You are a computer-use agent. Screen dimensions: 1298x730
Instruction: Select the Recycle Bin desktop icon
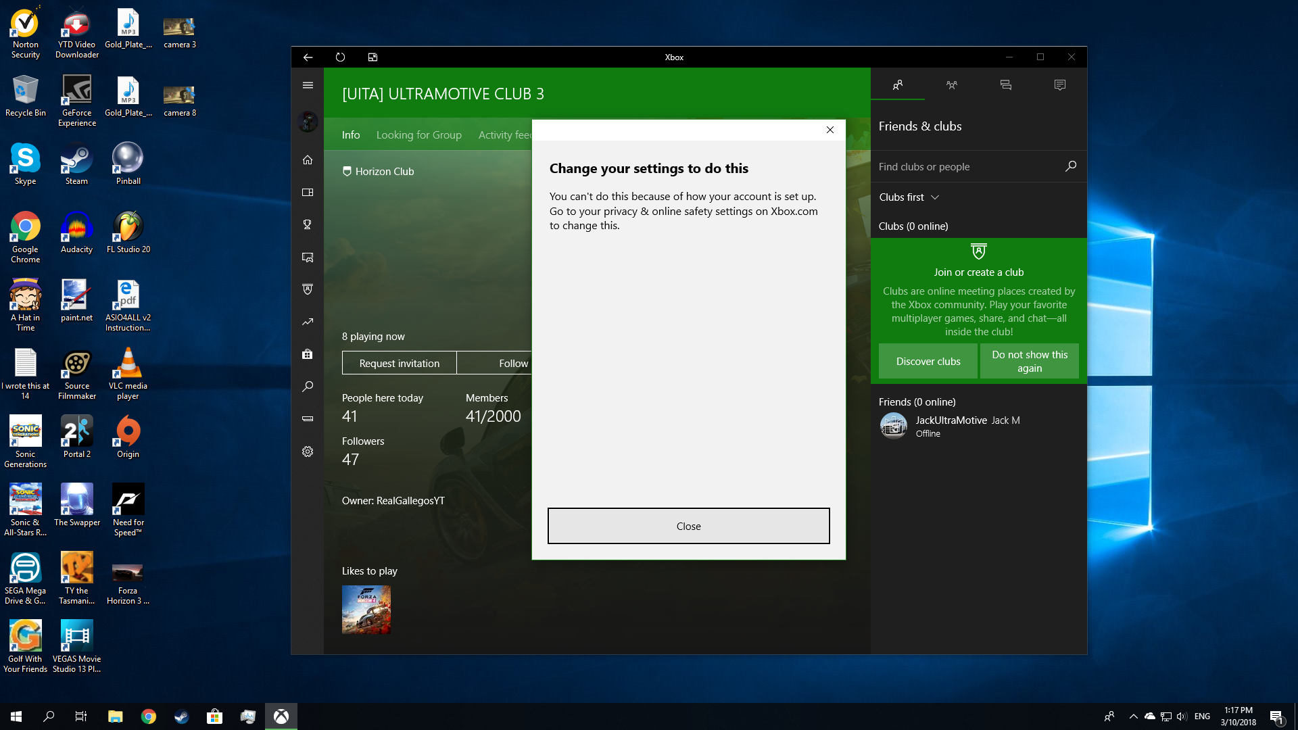[x=26, y=96]
